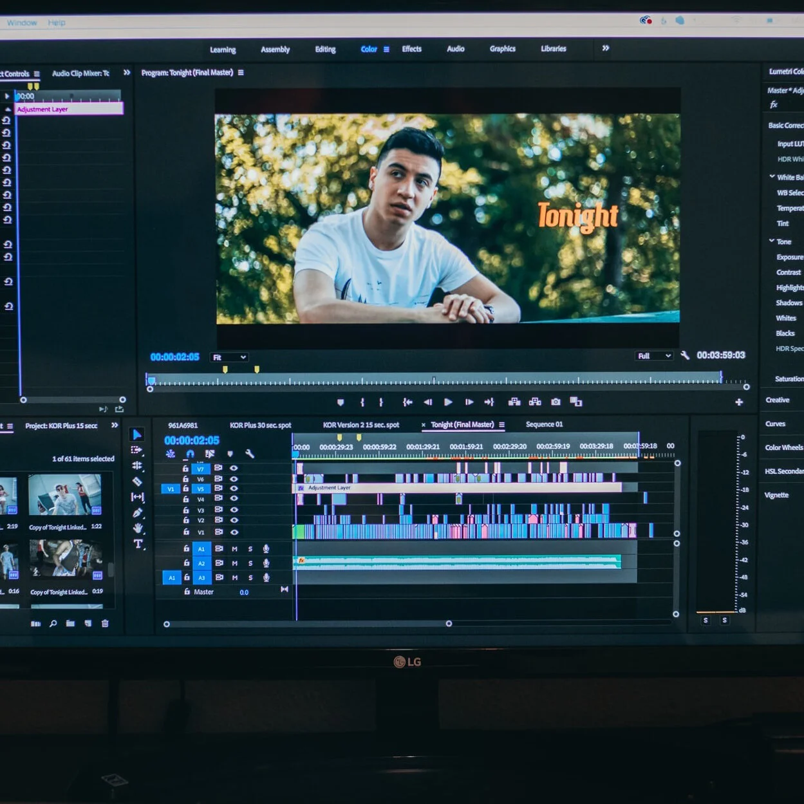Open the Fit zoom level dropdown

pyautogui.click(x=229, y=357)
